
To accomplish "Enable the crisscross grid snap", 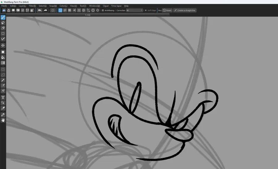I will [x=70, y=10].
